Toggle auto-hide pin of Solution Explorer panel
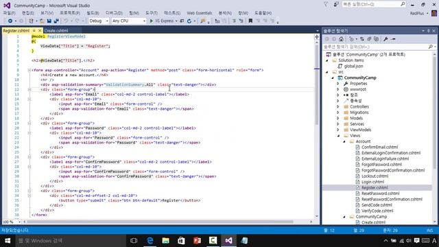Screen dimensions: 439x247 click(428, 31)
